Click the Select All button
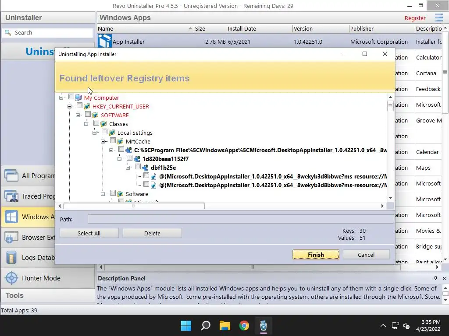Viewport: 449px width, 336px height. point(89,233)
